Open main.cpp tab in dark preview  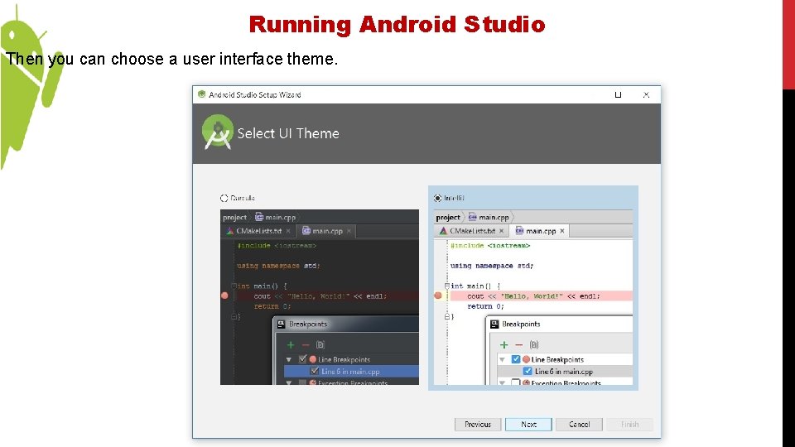click(326, 231)
